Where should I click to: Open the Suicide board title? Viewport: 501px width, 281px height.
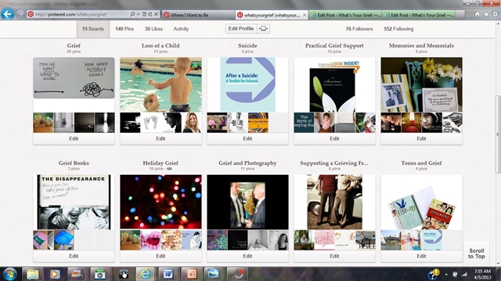point(247,45)
